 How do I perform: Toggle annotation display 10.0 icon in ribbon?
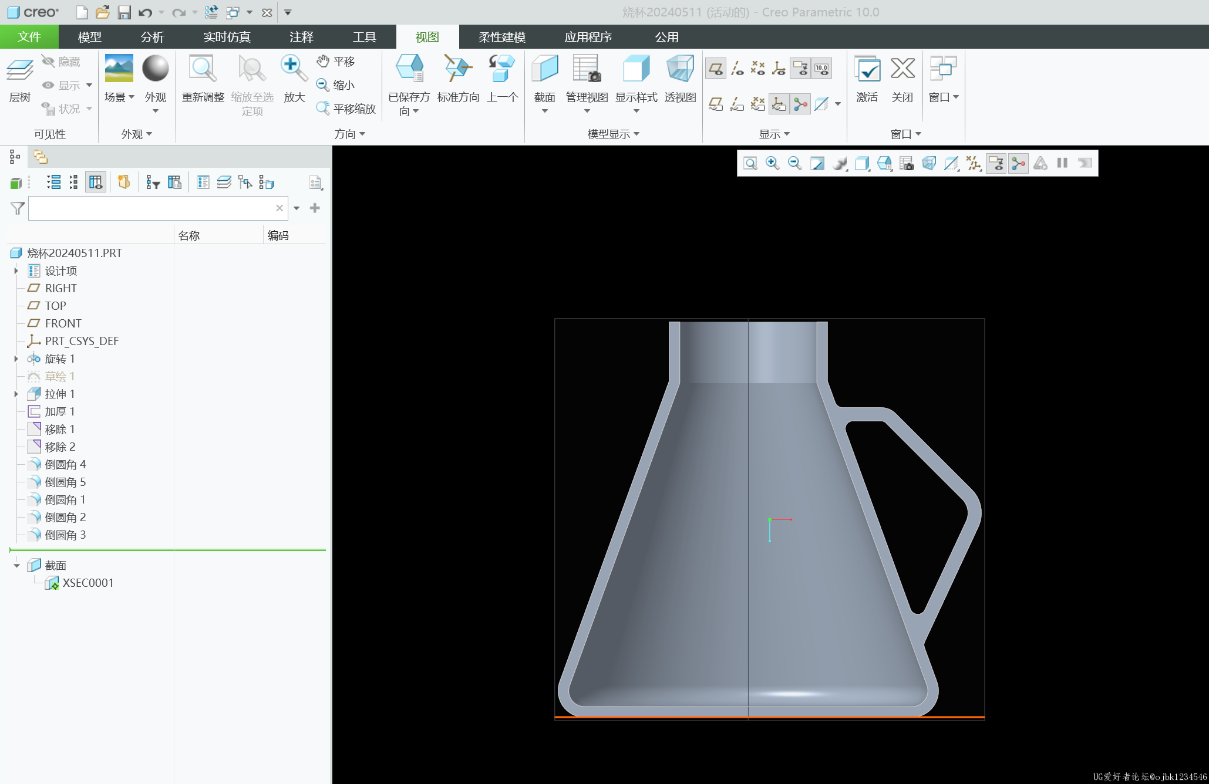[x=821, y=69]
